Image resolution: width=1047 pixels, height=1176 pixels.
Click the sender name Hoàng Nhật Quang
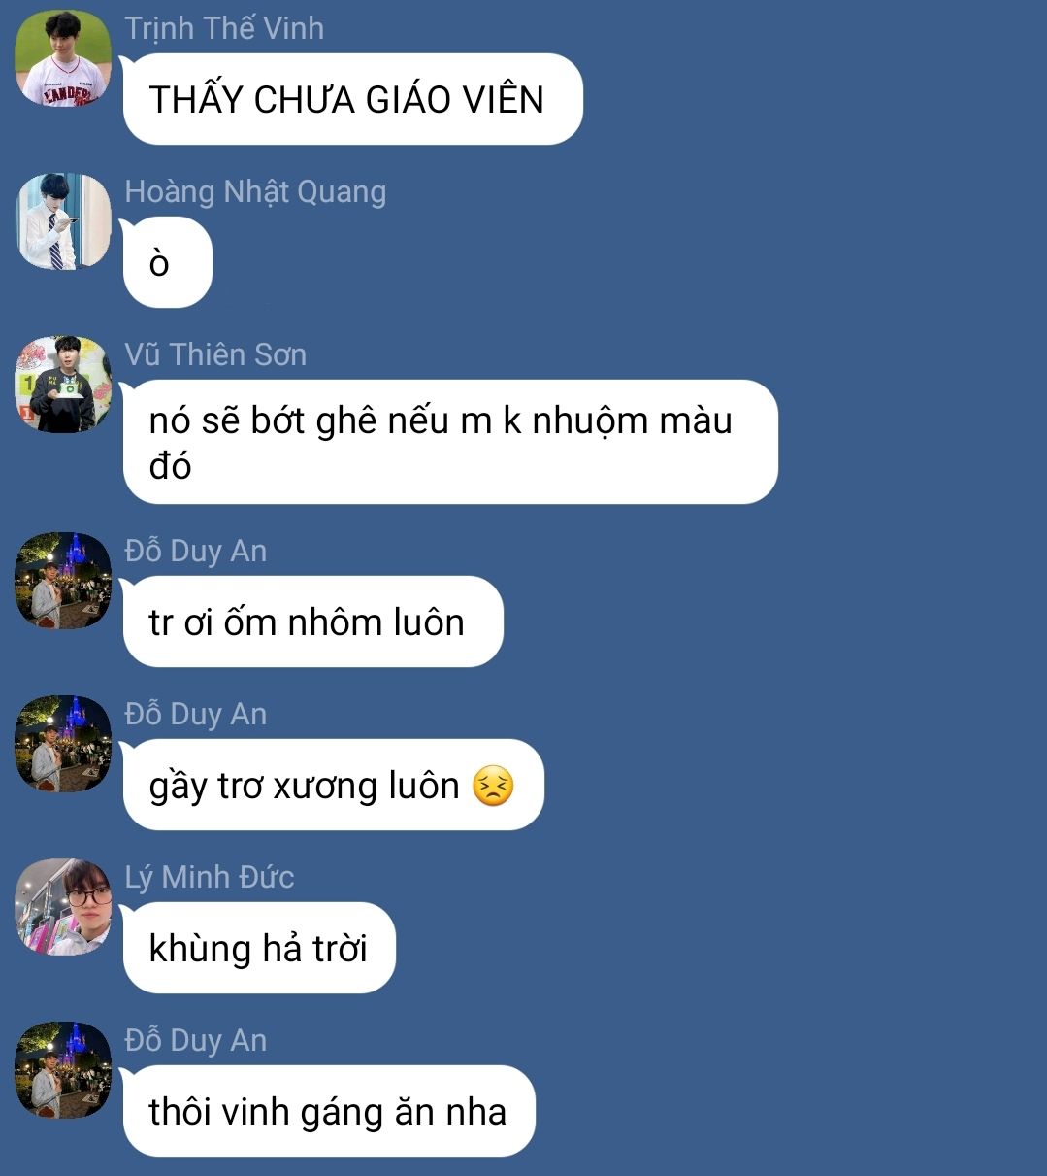pyautogui.click(x=255, y=192)
